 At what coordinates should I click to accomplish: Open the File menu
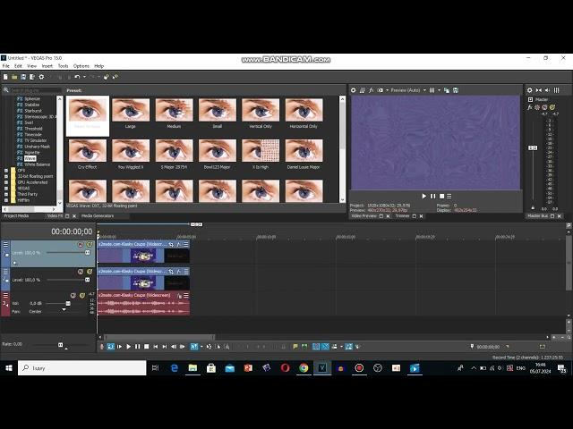click(6, 66)
